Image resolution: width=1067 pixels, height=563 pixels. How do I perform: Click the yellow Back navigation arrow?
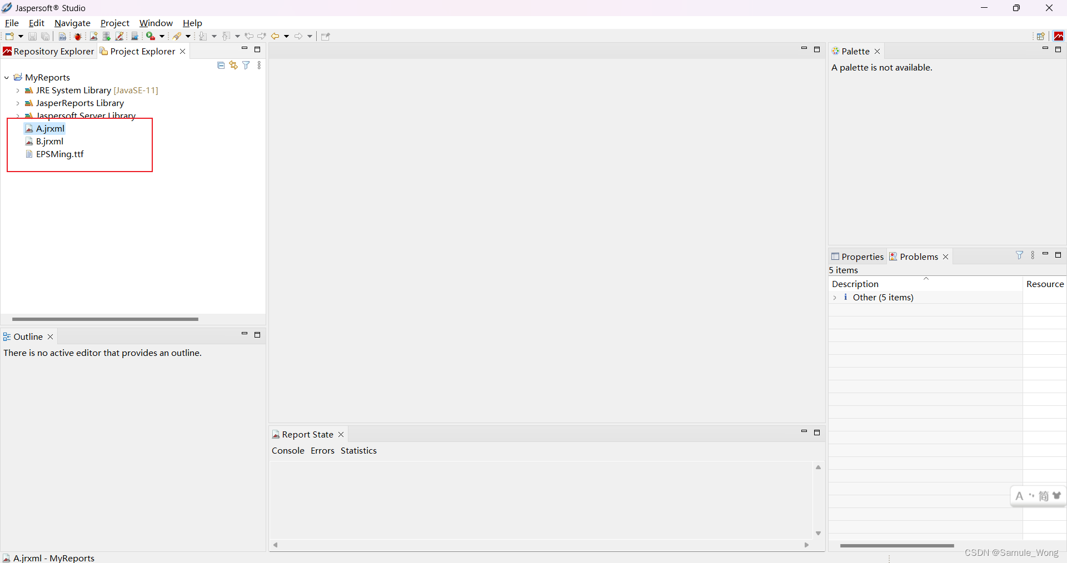coord(275,37)
